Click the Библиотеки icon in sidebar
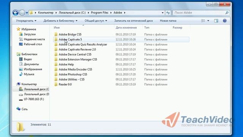 19,54
